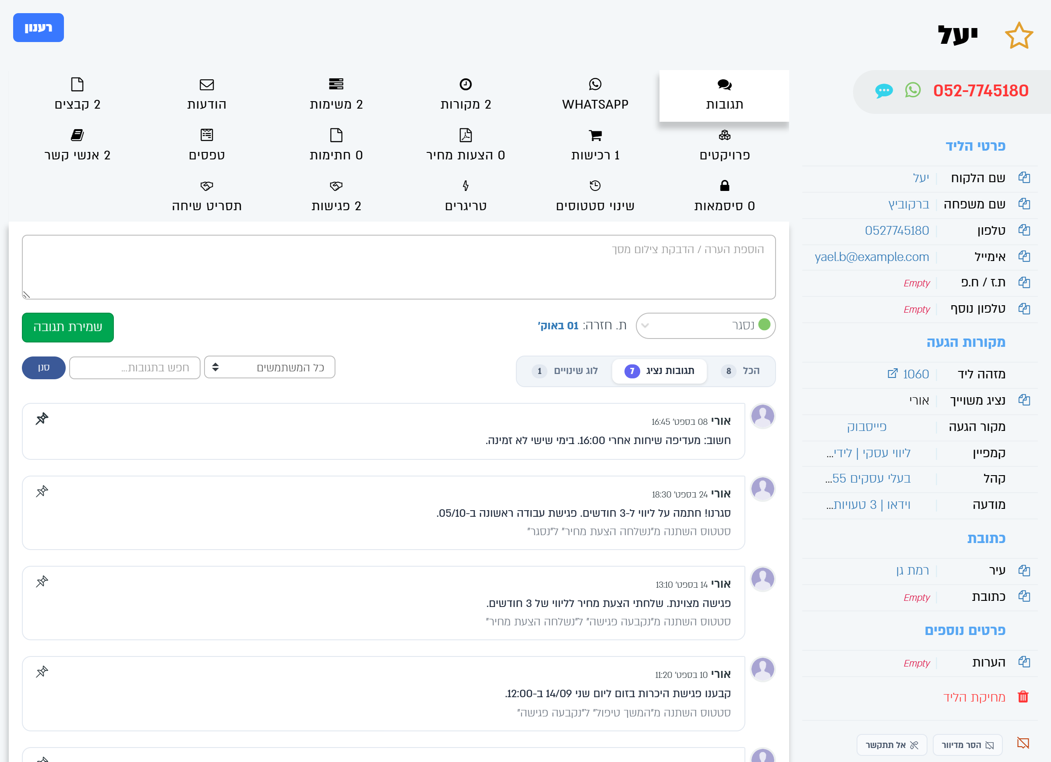Image resolution: width=1051 pixels, height=762 pixels.
Task: Open WhatsApp chat icon beside phone number
Action: pyautogui.click(x=913, y=90)
